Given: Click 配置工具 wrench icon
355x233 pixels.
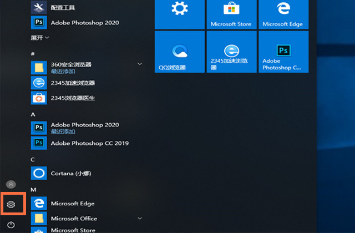Looking at the screenshot, I should point(39,7).
